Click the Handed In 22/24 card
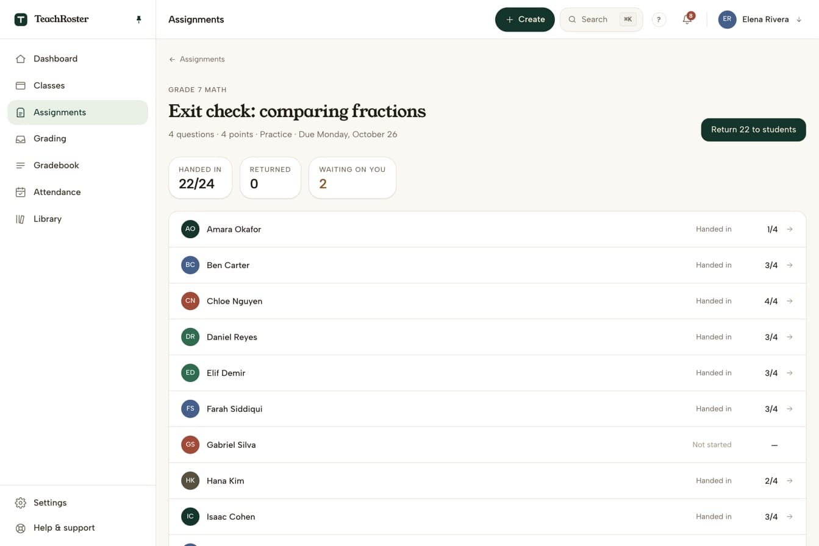The height and width of the screenshot is (546, 819). (x=200, y=178)
